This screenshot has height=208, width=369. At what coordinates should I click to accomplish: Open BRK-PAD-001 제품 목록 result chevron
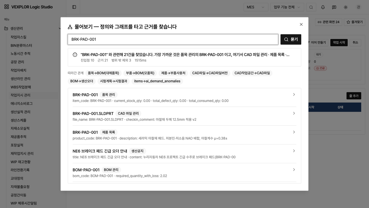(x=294, y=132)
